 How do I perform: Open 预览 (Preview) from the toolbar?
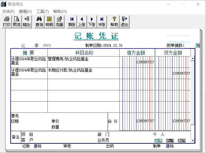click(x=17, y=22)
